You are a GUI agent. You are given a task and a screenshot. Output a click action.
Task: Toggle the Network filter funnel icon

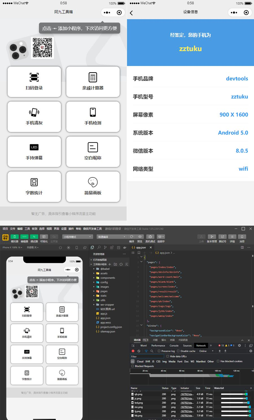pyautogui.click(x=146, y=351)
